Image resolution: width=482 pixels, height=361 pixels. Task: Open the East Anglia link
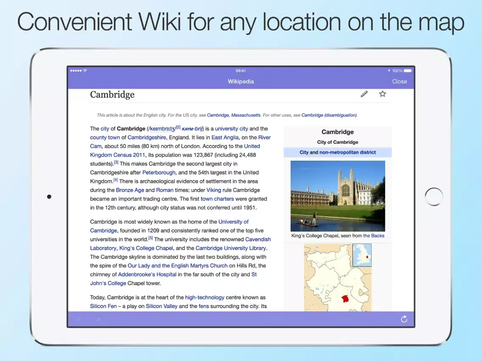tap(225, 138)
